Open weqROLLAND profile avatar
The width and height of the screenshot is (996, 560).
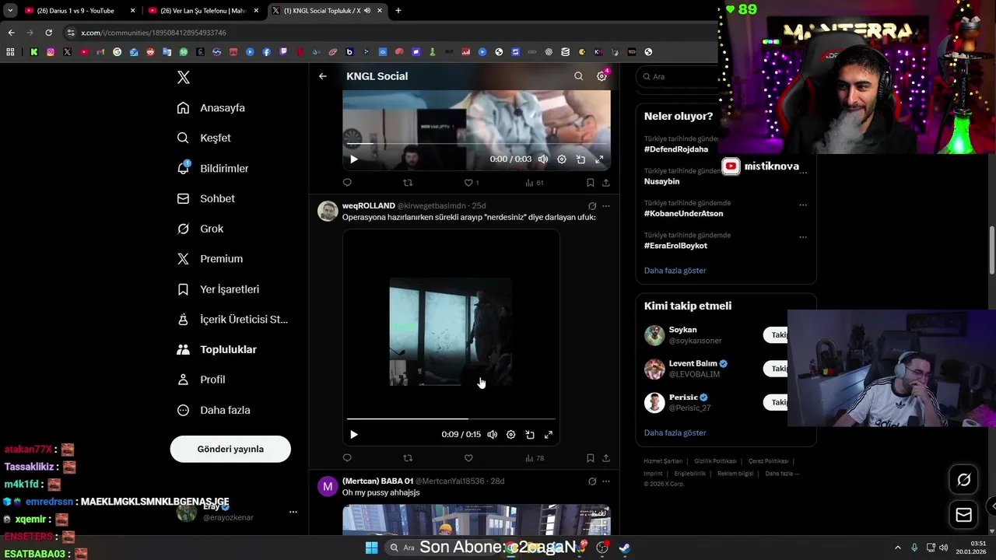(328, 211)
